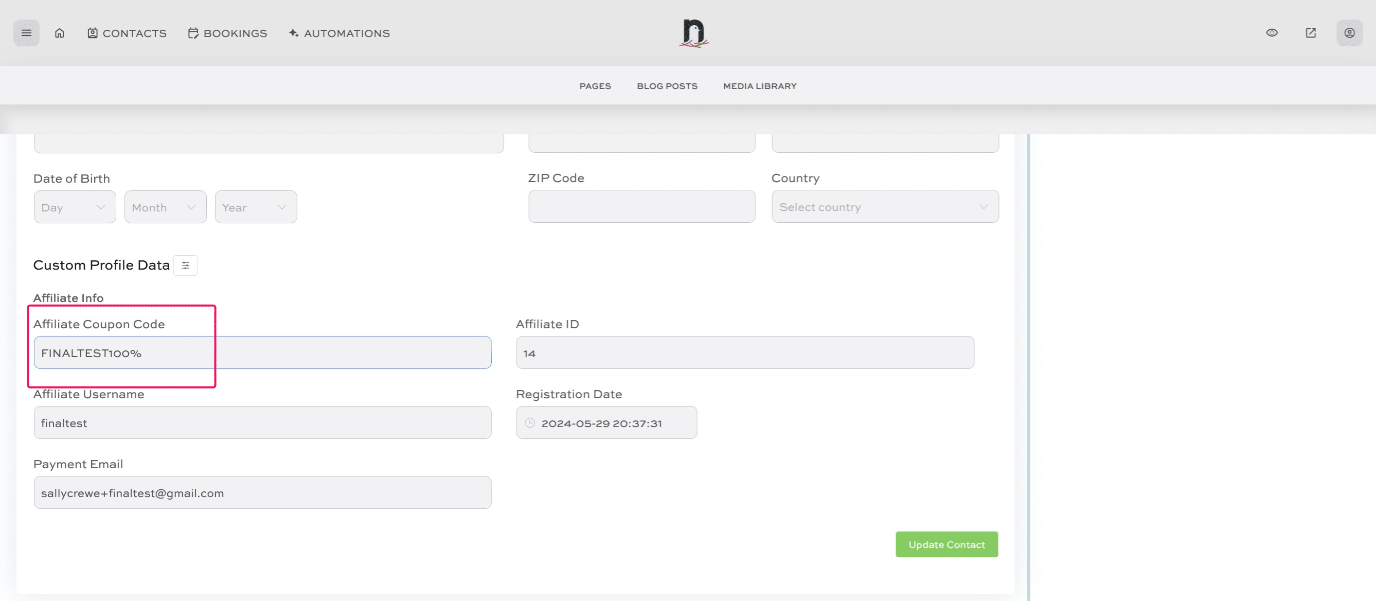
Task: Expand the Month dropdown
Action: click(x=165, y=207)
